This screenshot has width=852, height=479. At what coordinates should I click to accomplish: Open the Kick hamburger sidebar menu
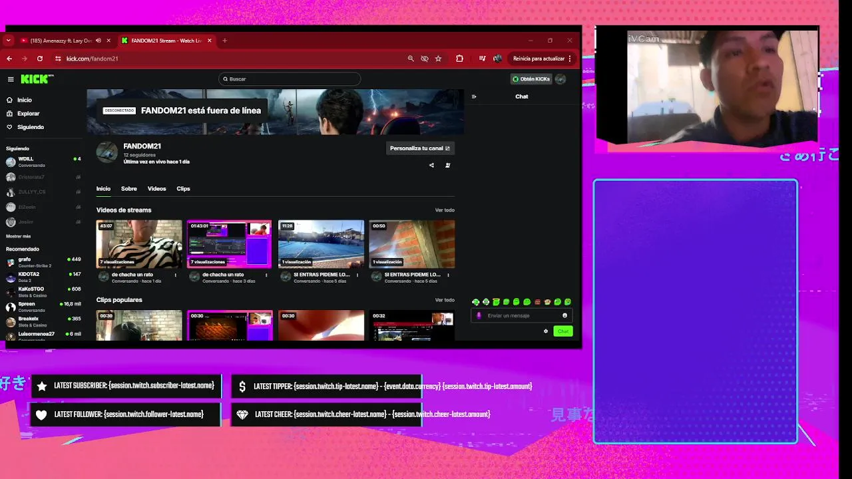point(11,79)
